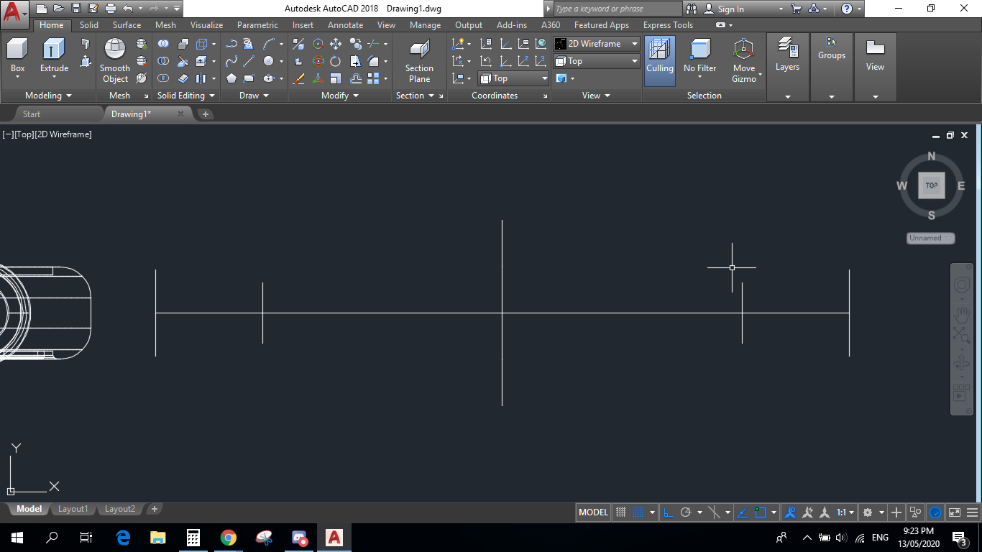This screenshot has height=552, width=982.
Task: Switch to the Parametric ribbon tab
Action: 257,25
